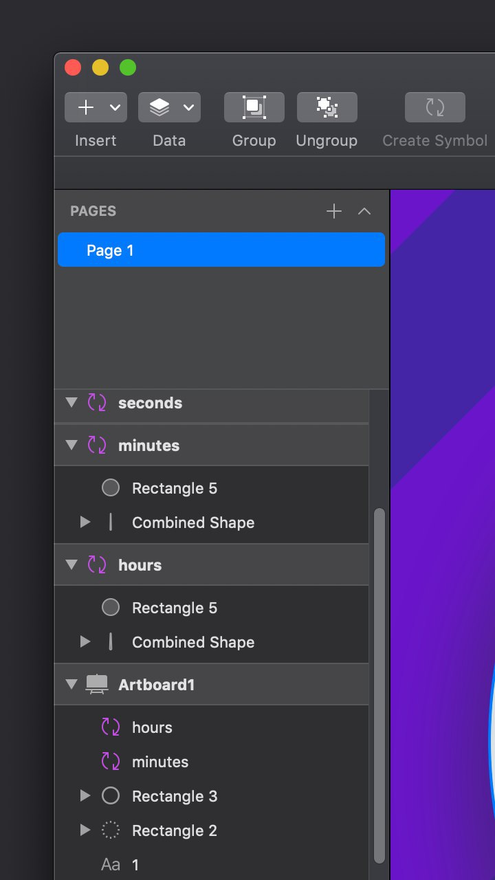Expand Combined Shape under minutes

[85, 522]
